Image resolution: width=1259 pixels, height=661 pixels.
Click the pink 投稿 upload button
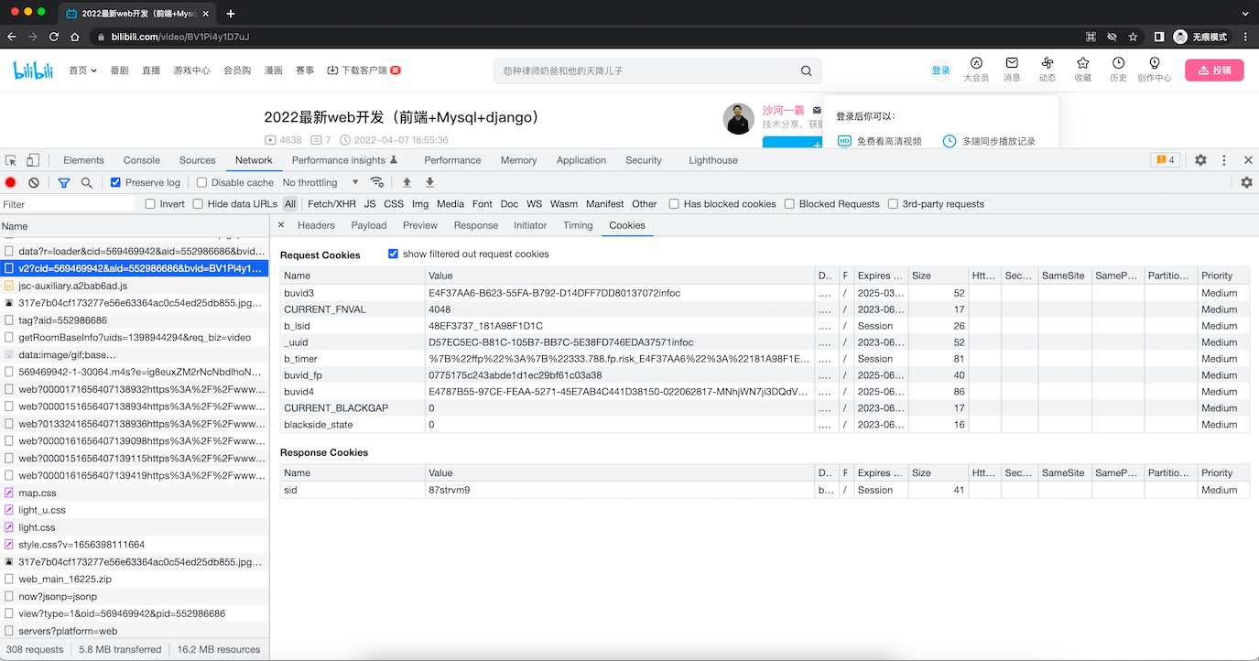1214,70
